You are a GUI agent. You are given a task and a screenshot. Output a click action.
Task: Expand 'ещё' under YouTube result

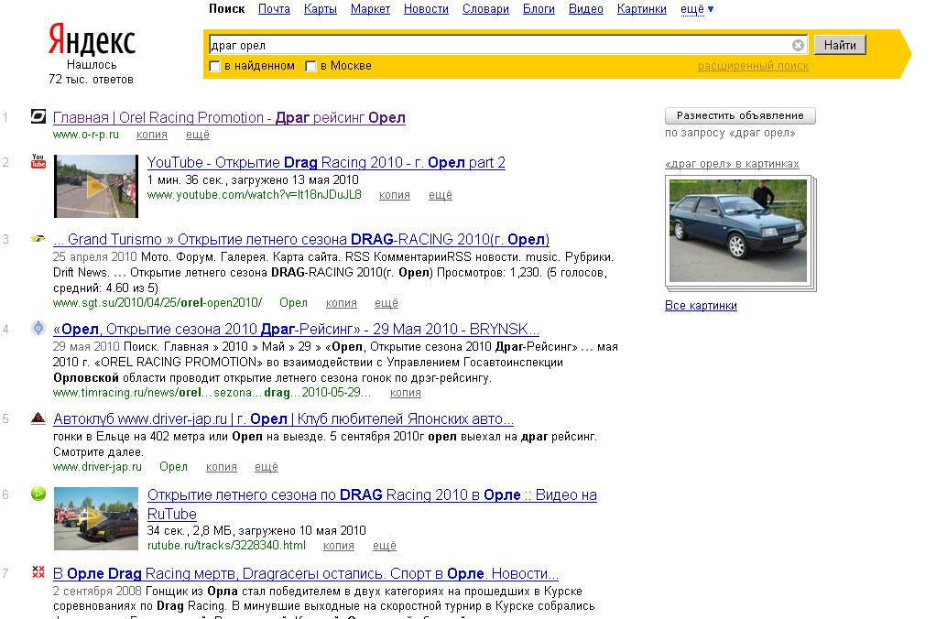441,195
